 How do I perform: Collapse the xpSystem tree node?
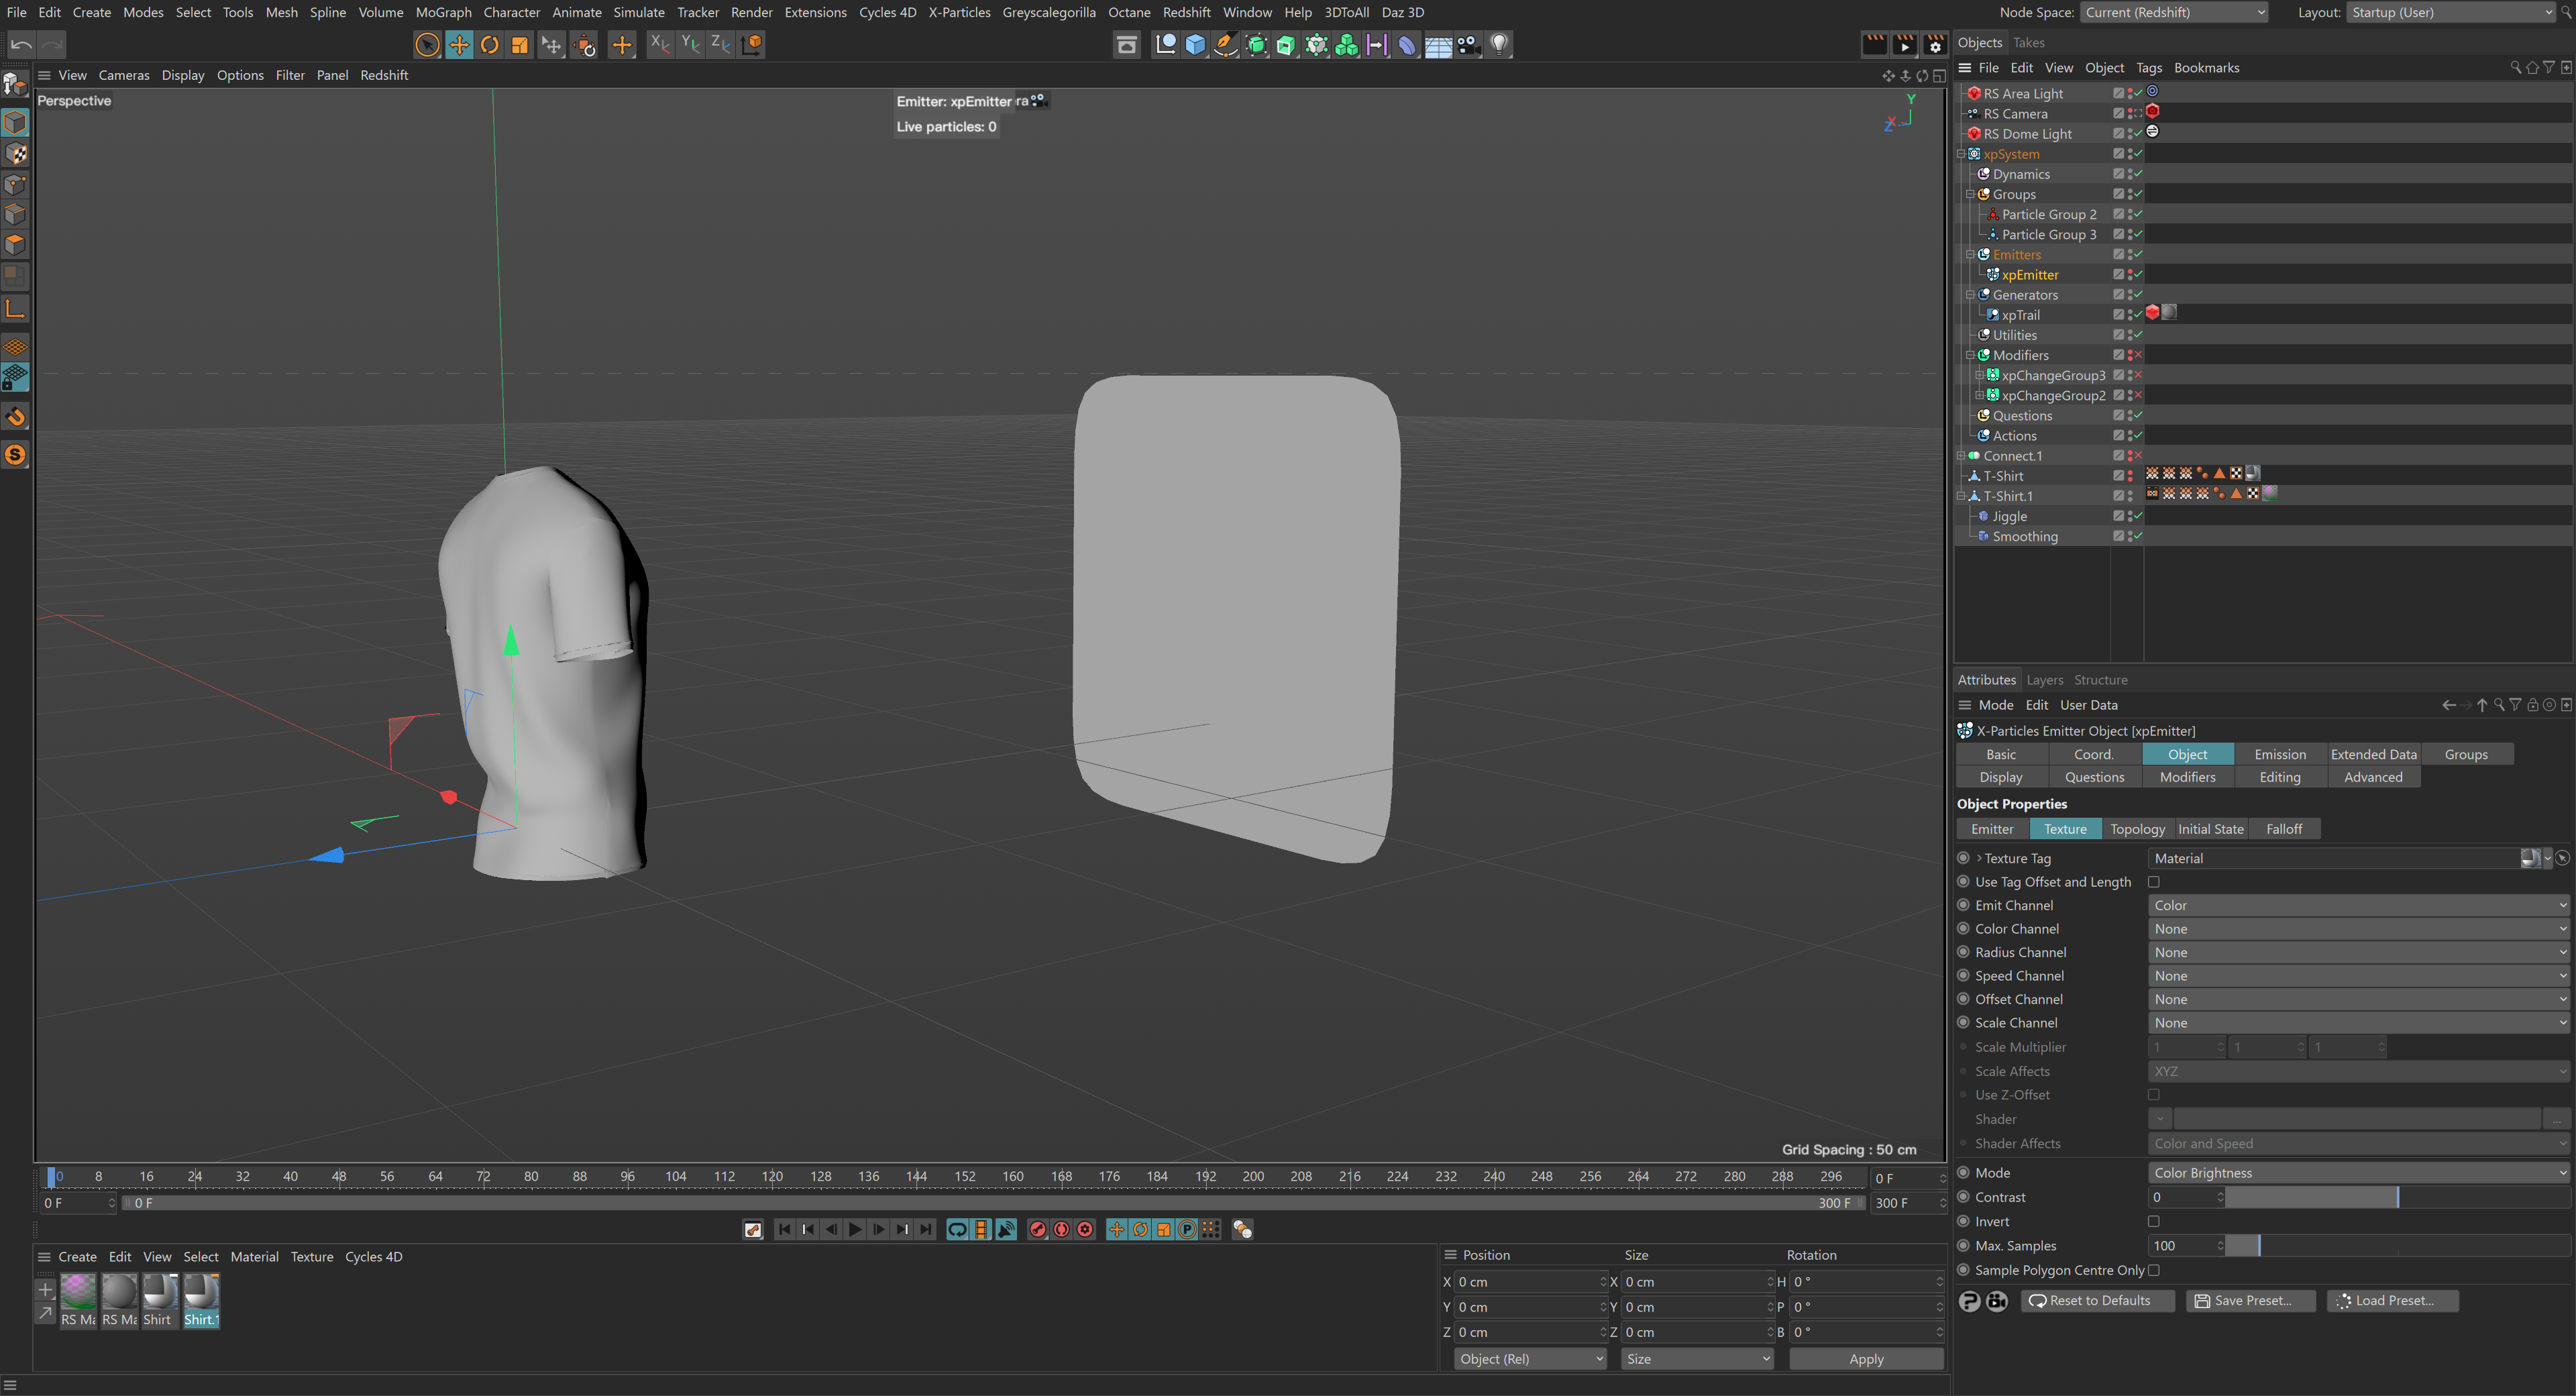coord(1962,154)
